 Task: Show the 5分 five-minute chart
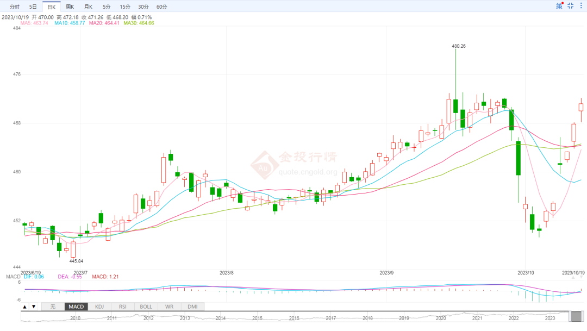coord(107,7)
